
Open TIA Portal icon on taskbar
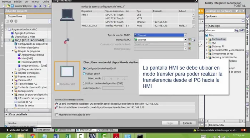pyautogui.click(x=92, y=135)
